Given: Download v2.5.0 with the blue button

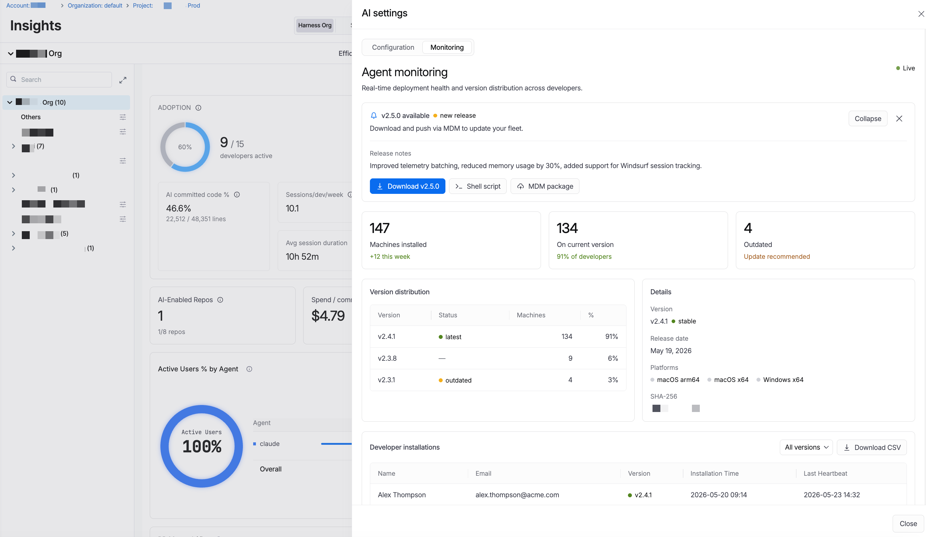Looking at the screenshot, I should click(x=407, y=186).
